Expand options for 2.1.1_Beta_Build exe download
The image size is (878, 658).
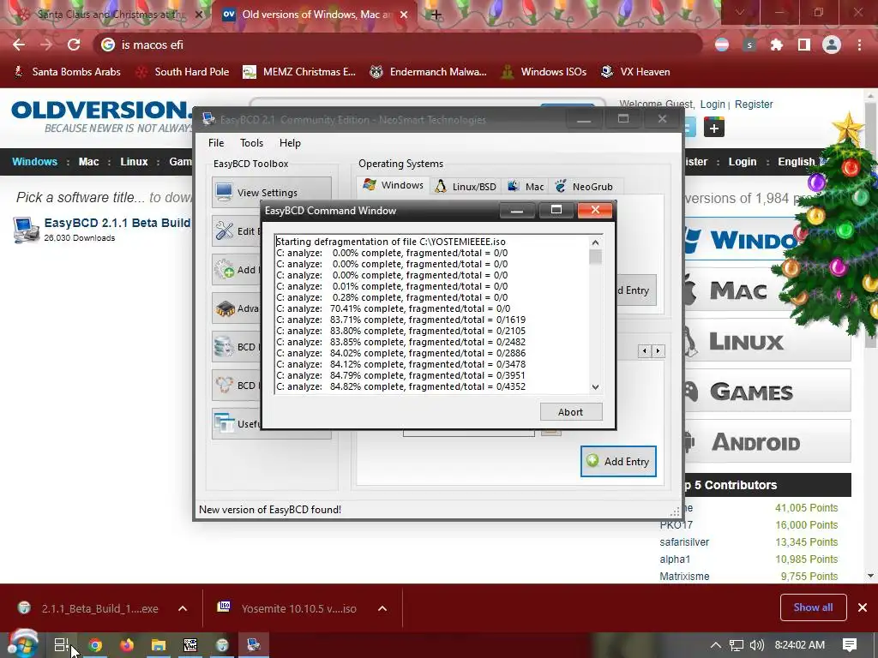point(183,608)
